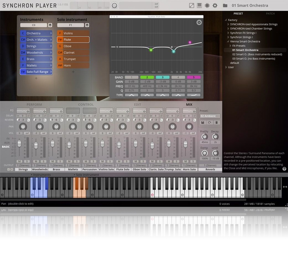Viewport: 288px width, 253px height.
Task: Toggle the equalizer power button
Action: click(199, 22)
